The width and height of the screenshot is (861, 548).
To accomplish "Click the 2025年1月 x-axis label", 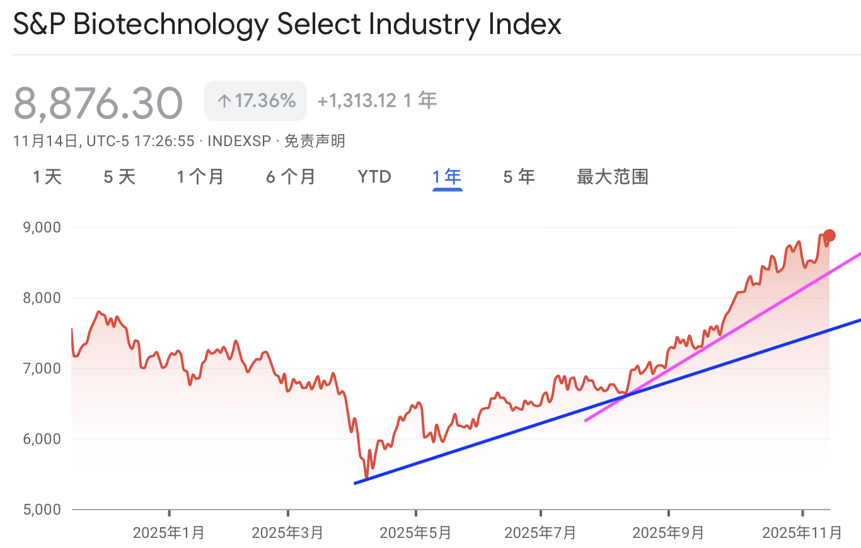I will tap(169, 533).
